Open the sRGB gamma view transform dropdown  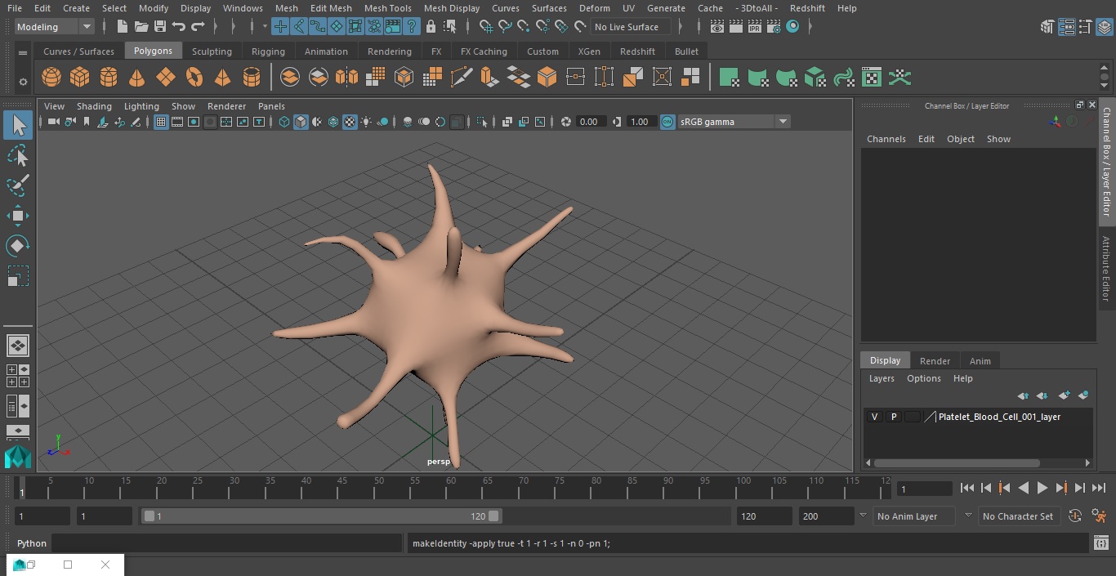click(733, 122)
